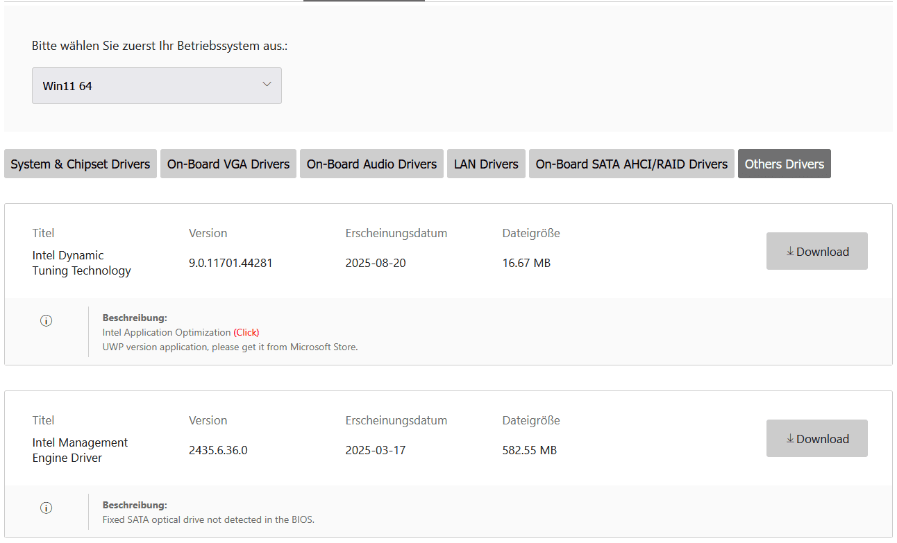The image size is (897, 543).
Task: Click version number 2435.6.36.0
Action: click(x=218, y=450)
